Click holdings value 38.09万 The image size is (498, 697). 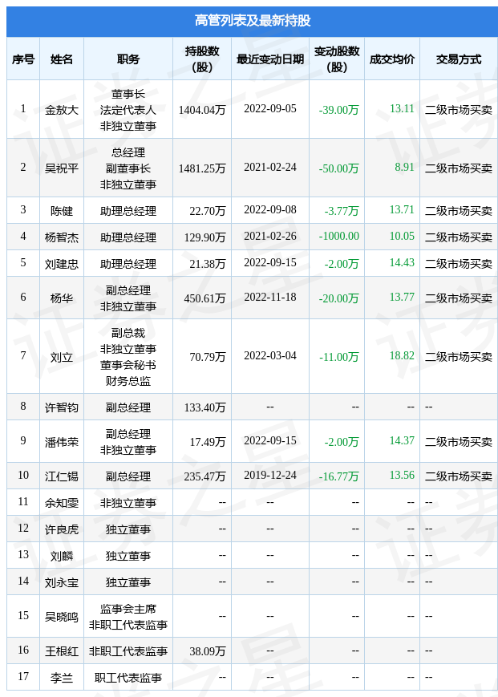[x=208, y=651]
